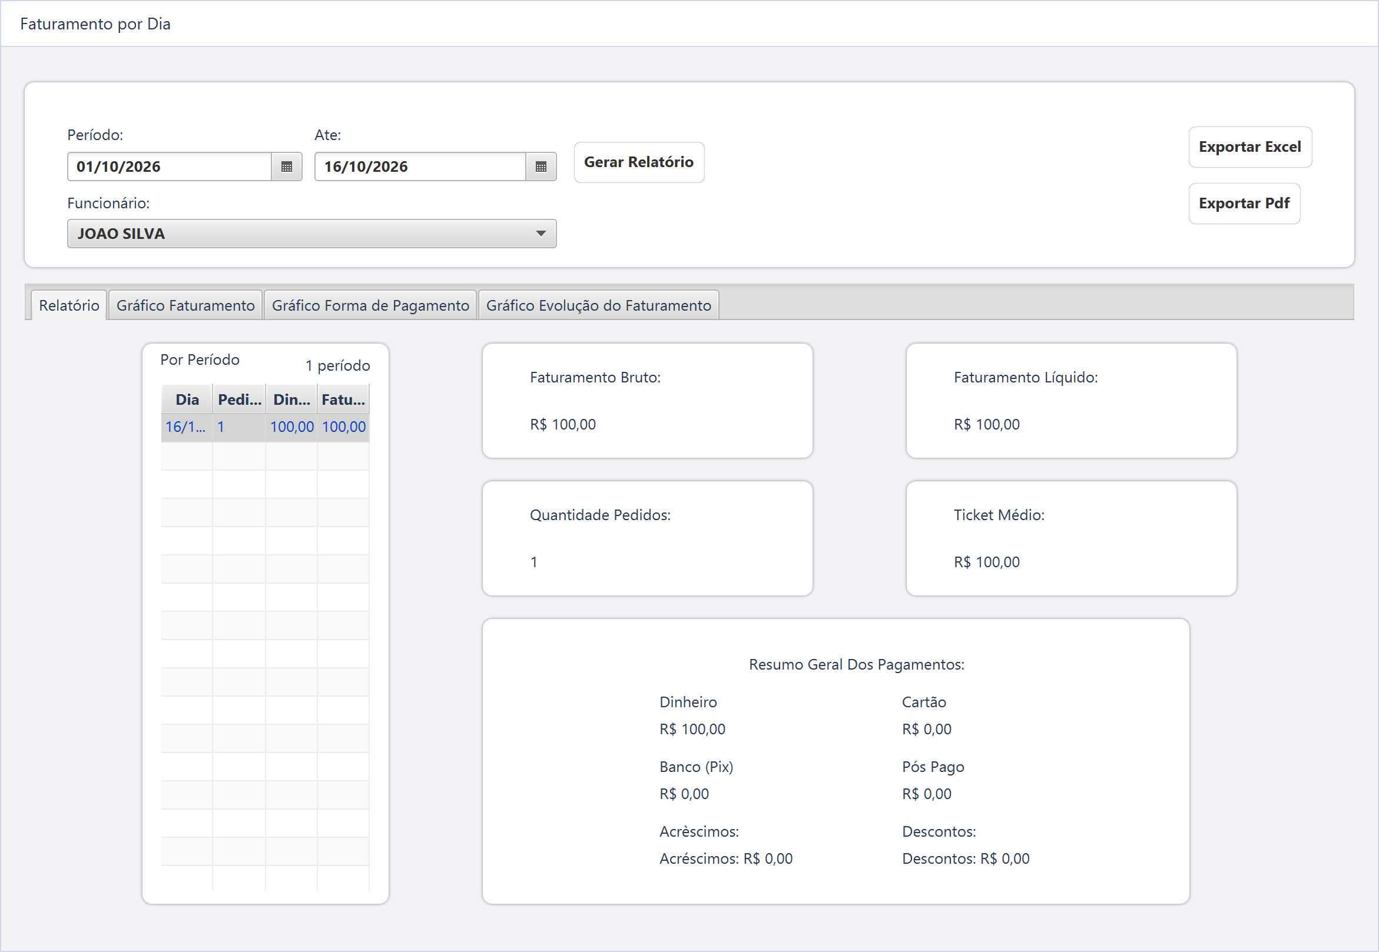Viewport: 1379px width, 952px height.
Task: Click the Período date input field
Action: coord(170,167)
